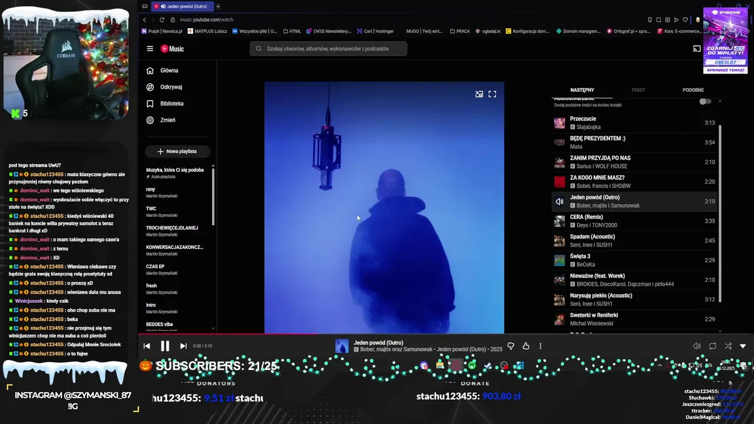Play Spadam (Acoustic) from queue

click(634, 241)
